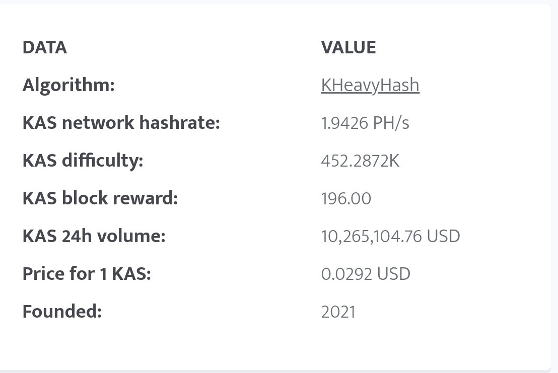This screenshot has height=373, width=558.
Task: Select the Algorithm row label
Action: [68, 86]
